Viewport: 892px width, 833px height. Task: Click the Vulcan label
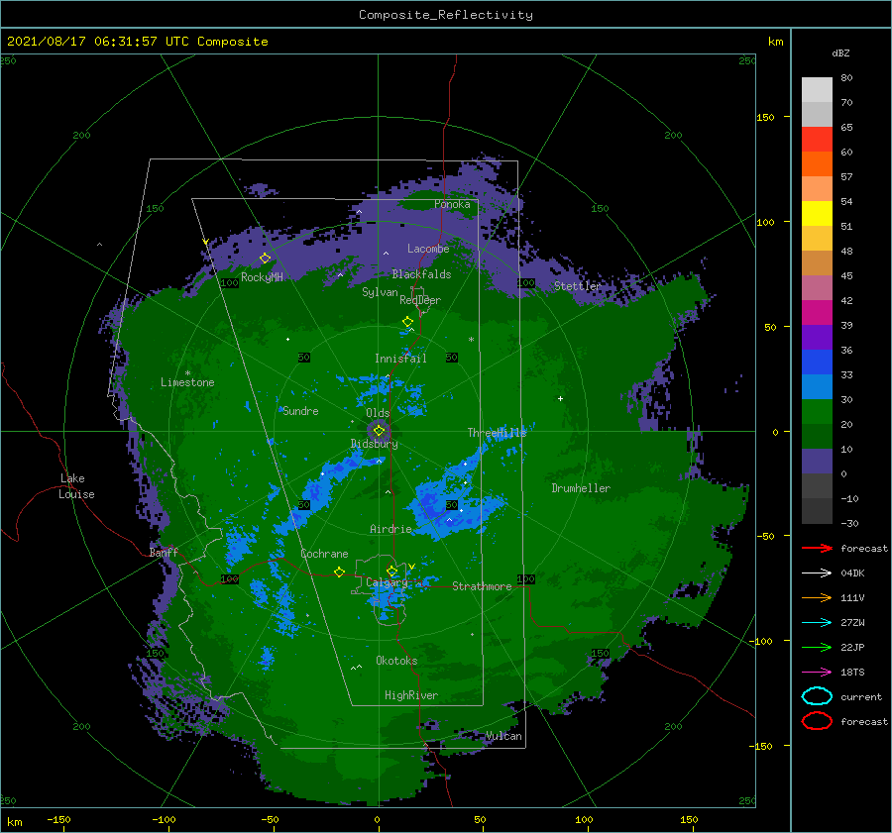click(504, 736)
